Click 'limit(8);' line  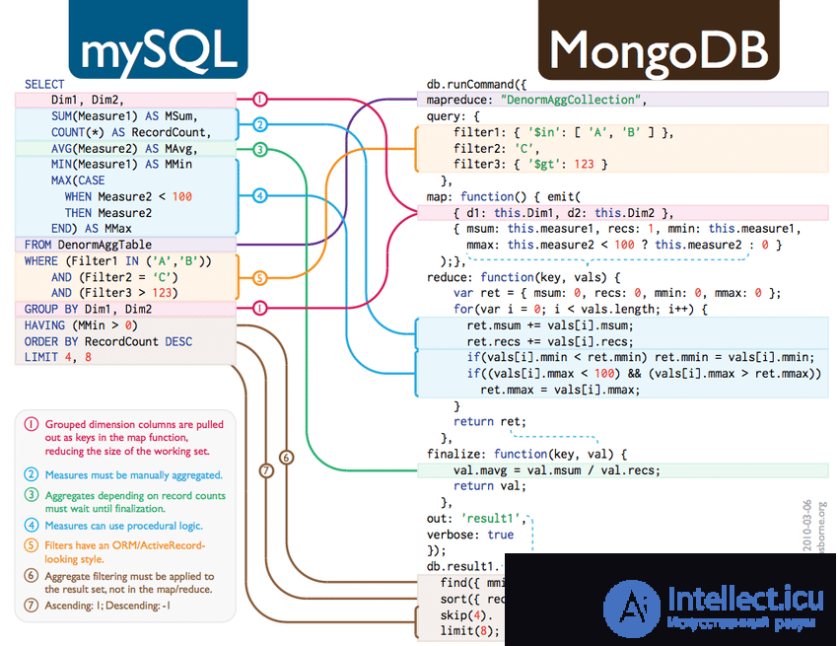pos(469,631)
